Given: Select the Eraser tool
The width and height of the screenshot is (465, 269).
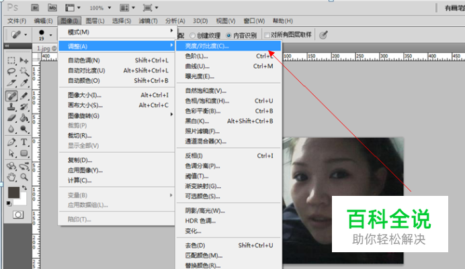Looking at the screenshot, I should [x=11, y=118].
